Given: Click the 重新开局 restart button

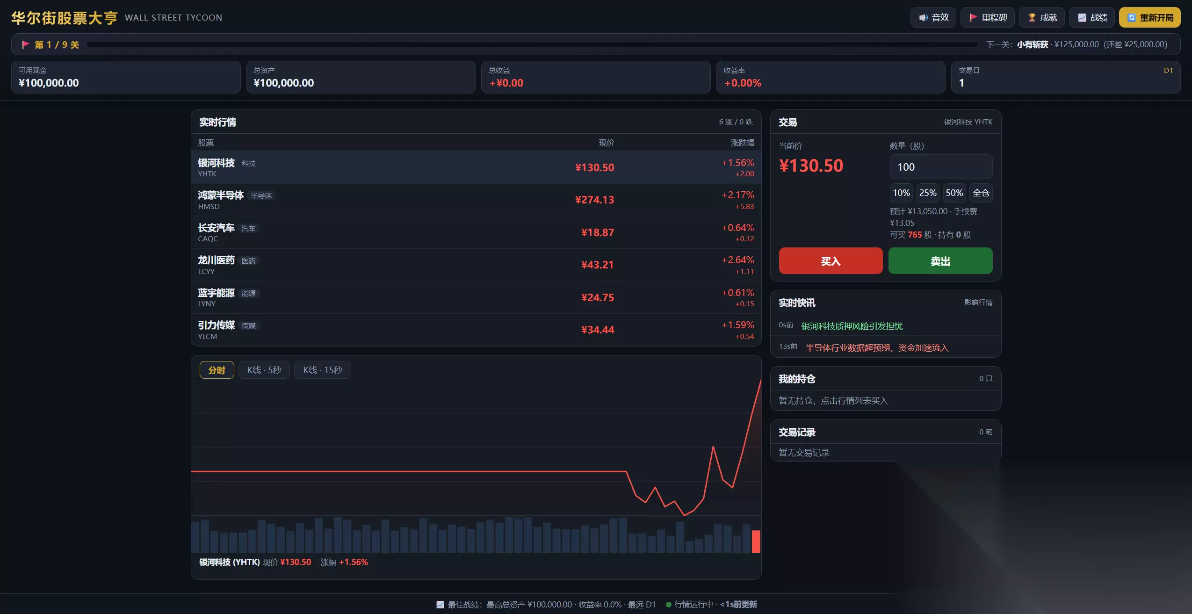Looking at the screenshot, I should 1149,17.
